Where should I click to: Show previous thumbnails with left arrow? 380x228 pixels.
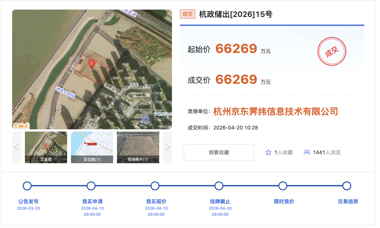[17, 147]
